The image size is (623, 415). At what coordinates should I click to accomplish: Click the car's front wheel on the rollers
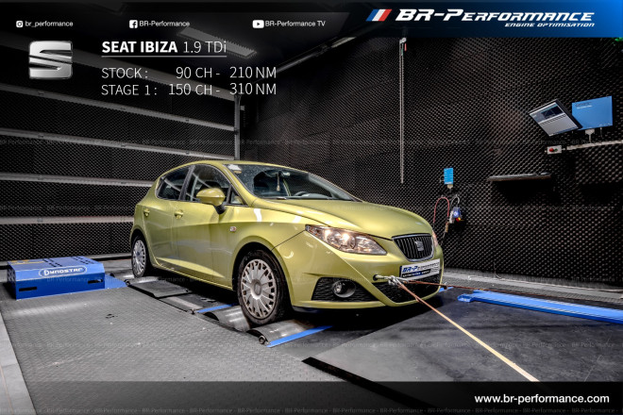pos(259,288)
